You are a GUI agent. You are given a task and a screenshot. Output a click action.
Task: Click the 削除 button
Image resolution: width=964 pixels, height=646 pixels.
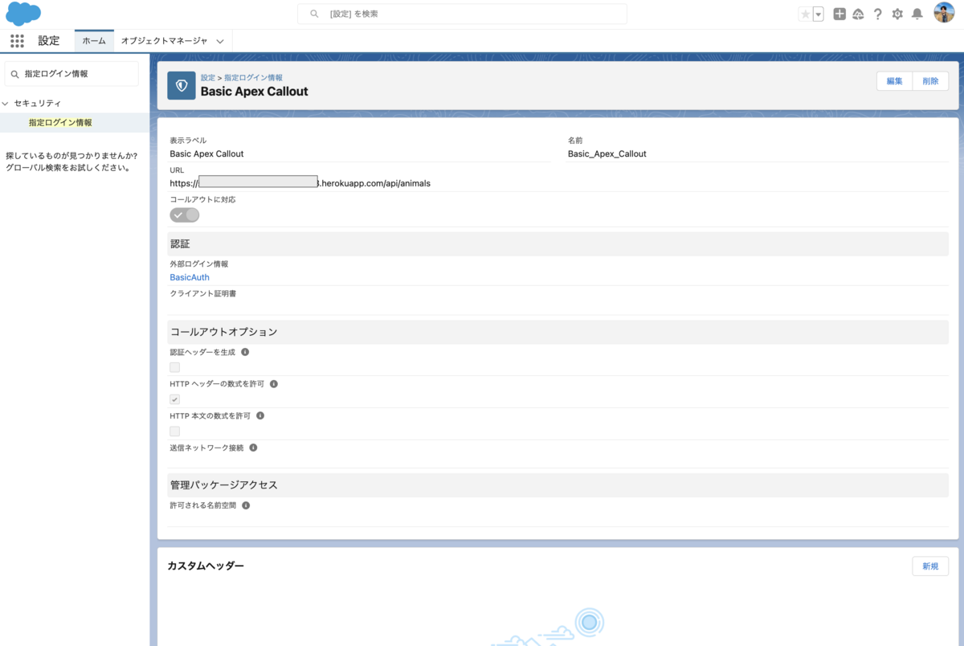[930, 81]
